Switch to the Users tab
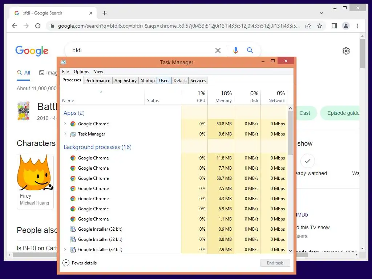Viewport: 372px width, 279px height. point(164,80)
